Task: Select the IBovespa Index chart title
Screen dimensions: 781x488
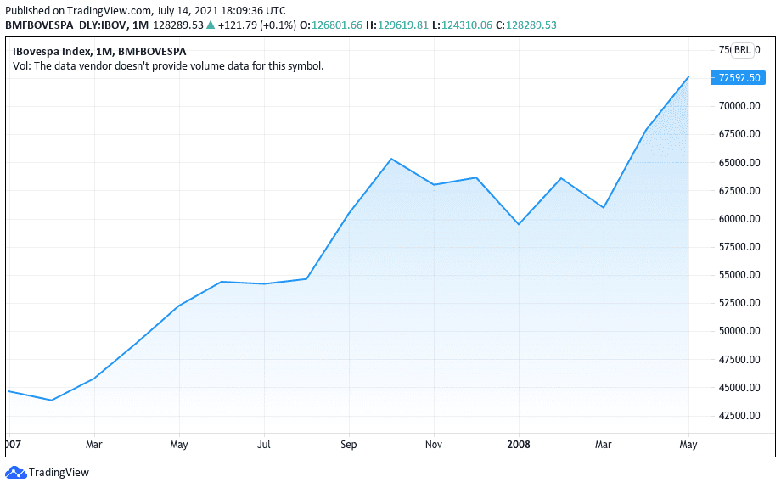Action: pyautogui.click(x=99, y=51)
